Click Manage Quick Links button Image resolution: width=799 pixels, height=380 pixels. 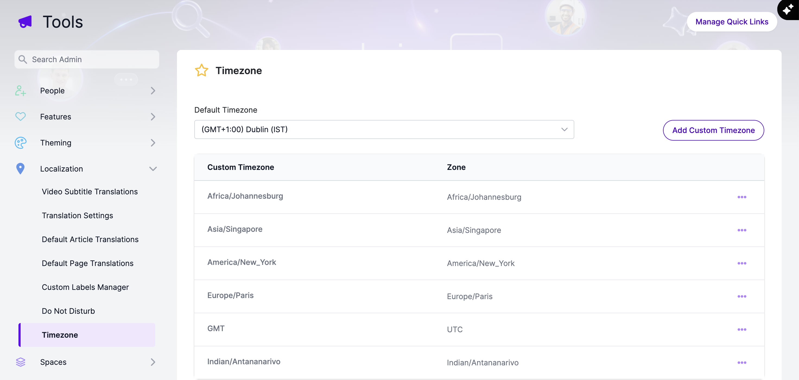[732, 22]
